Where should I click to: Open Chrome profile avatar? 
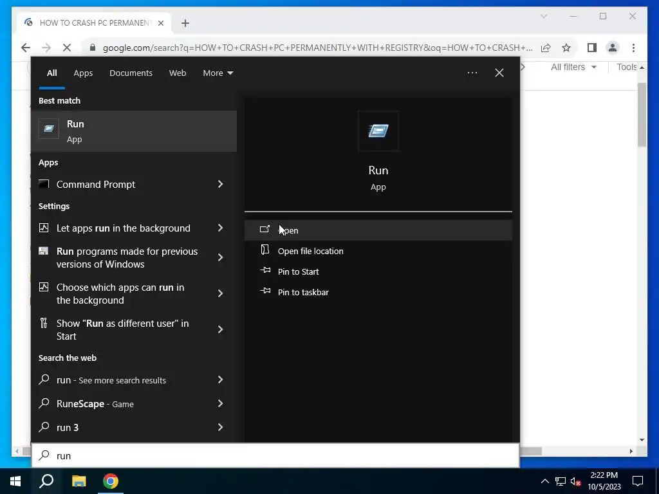pos(613,48)
